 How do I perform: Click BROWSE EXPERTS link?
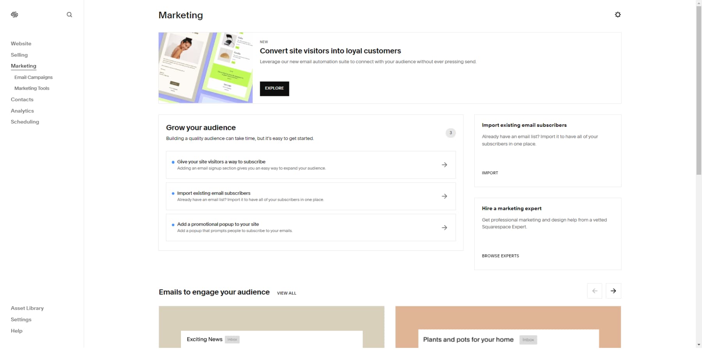pyautogui.click(x=500, y=255)
